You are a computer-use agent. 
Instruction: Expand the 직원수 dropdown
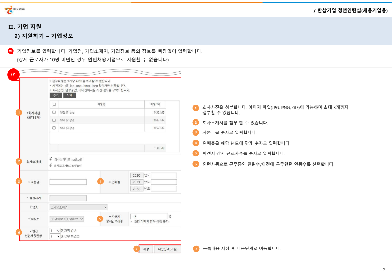click(66, 219)
